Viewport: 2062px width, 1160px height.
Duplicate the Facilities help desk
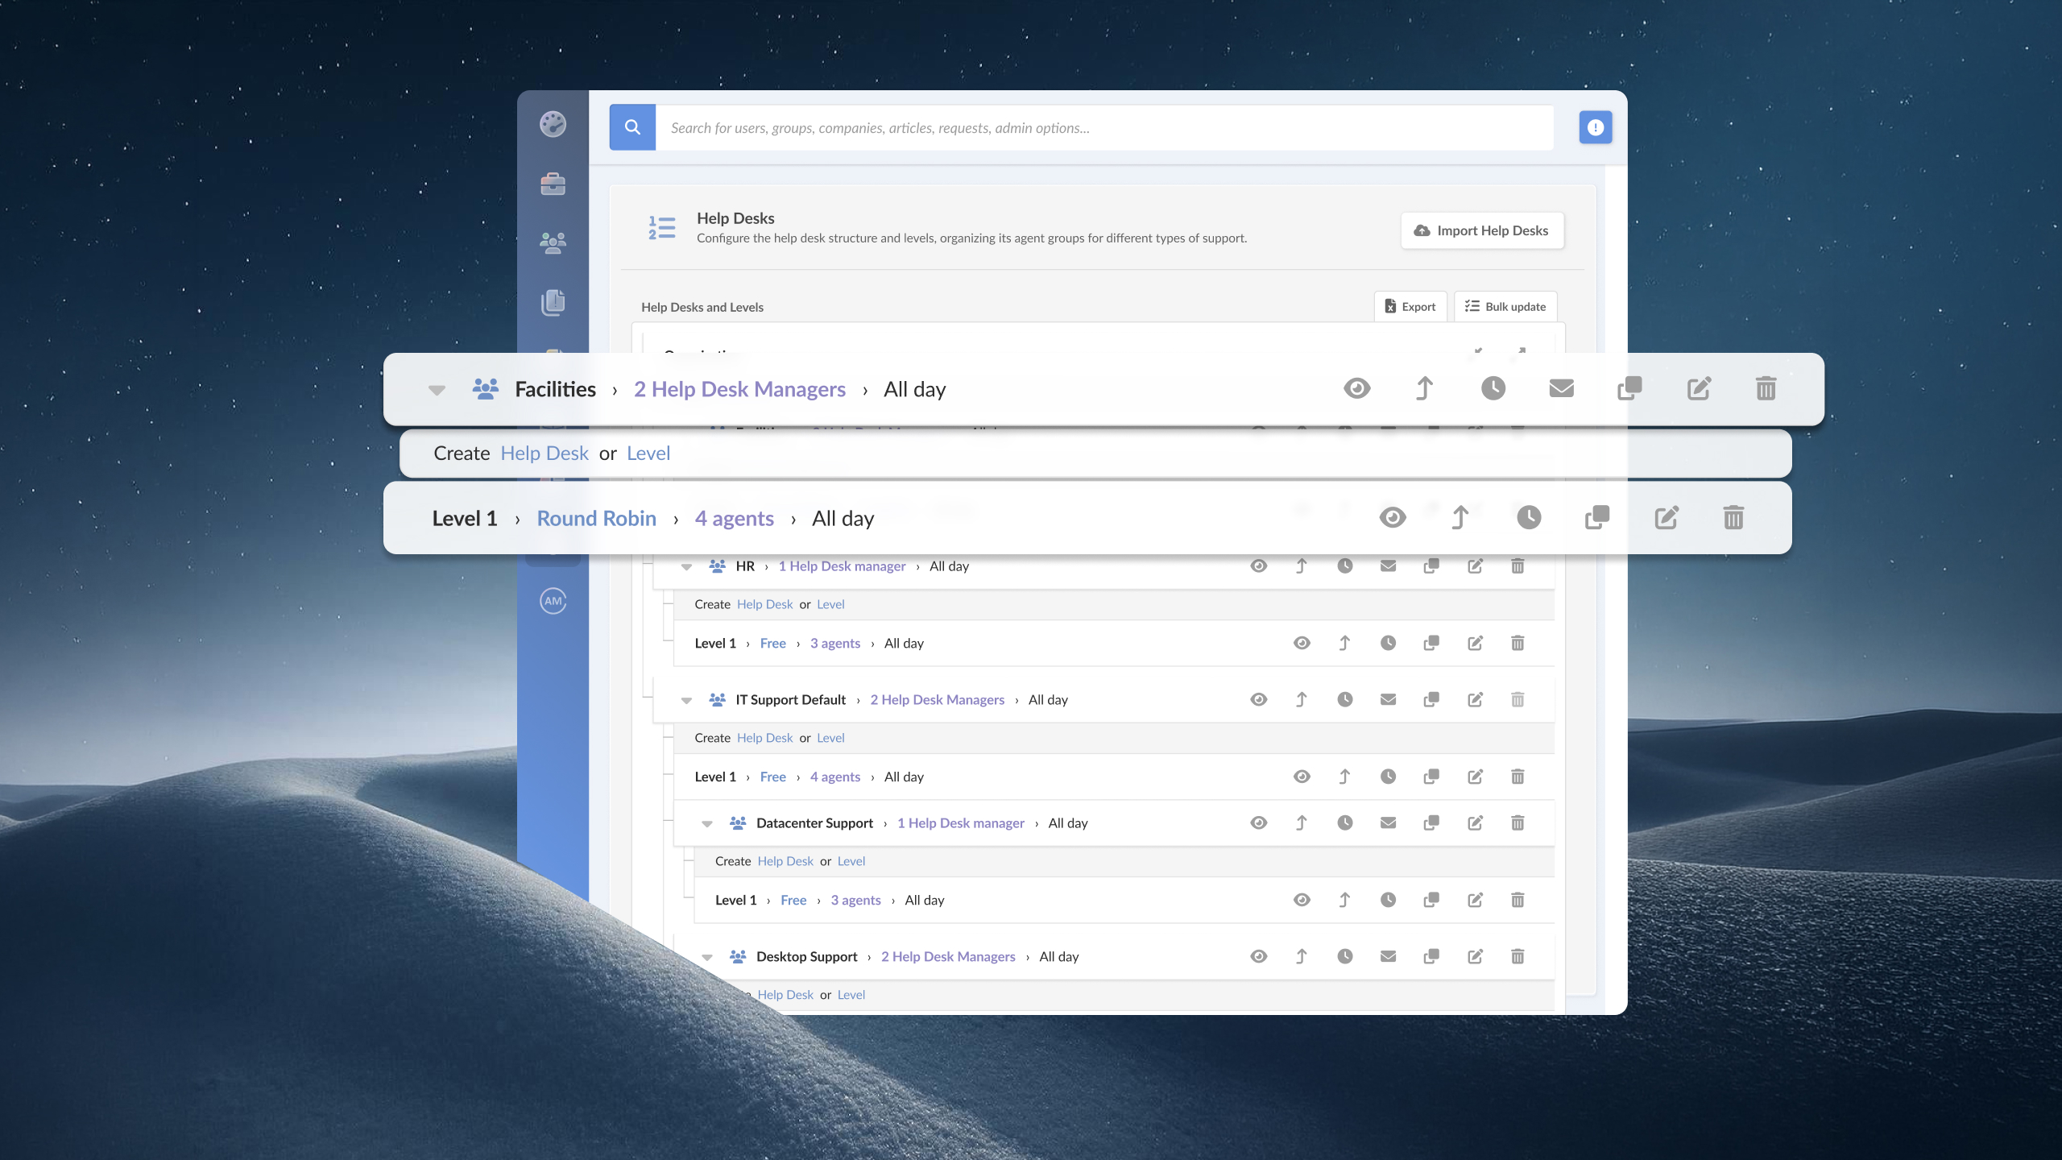[x=1629, y=388]
